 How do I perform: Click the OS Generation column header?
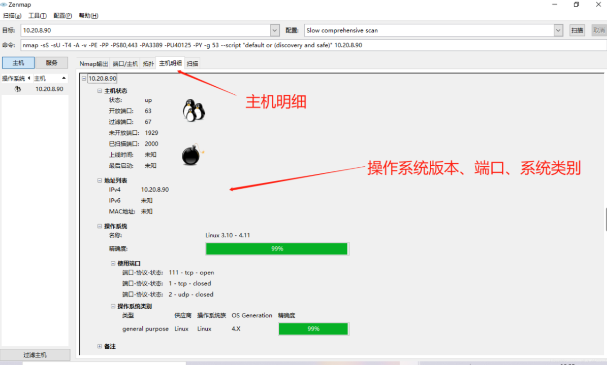click(251, 315)
